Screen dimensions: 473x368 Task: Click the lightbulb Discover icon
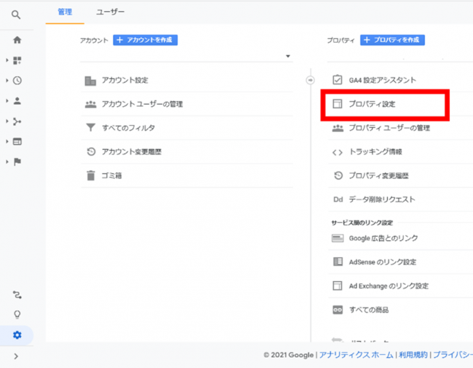point(17,315)
